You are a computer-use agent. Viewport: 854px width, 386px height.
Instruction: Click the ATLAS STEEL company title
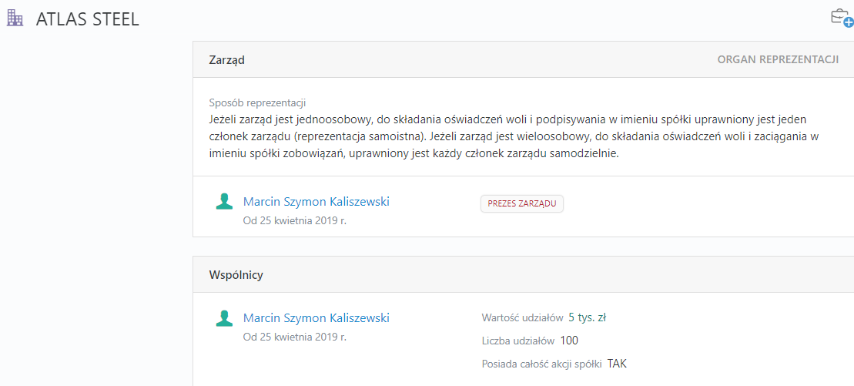pos(88,19)
